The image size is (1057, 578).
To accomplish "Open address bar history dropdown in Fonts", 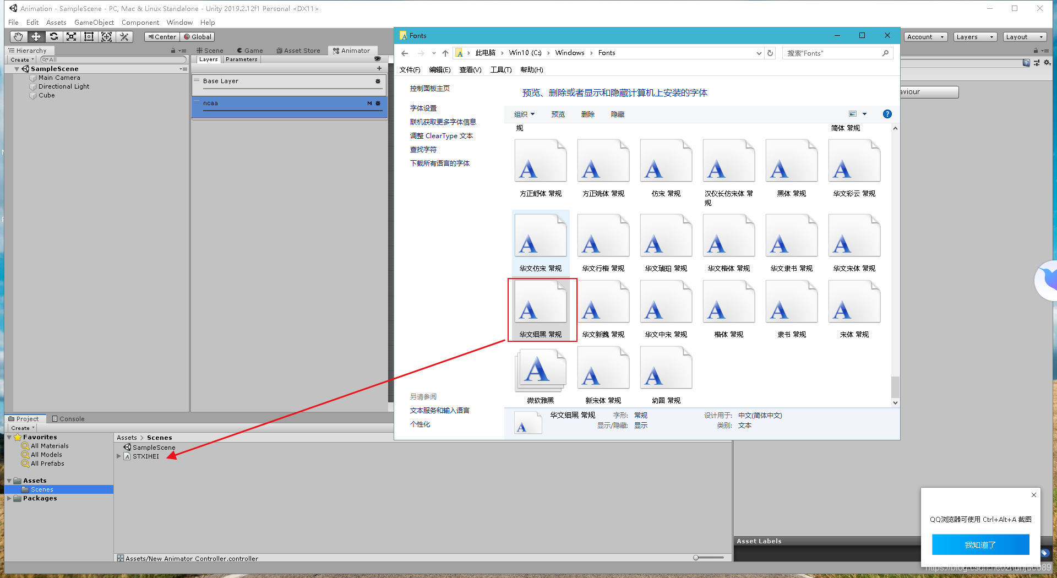I will pos(759,53).
